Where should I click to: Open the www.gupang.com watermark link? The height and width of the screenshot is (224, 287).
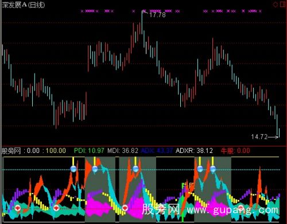[x=232, y=210]
